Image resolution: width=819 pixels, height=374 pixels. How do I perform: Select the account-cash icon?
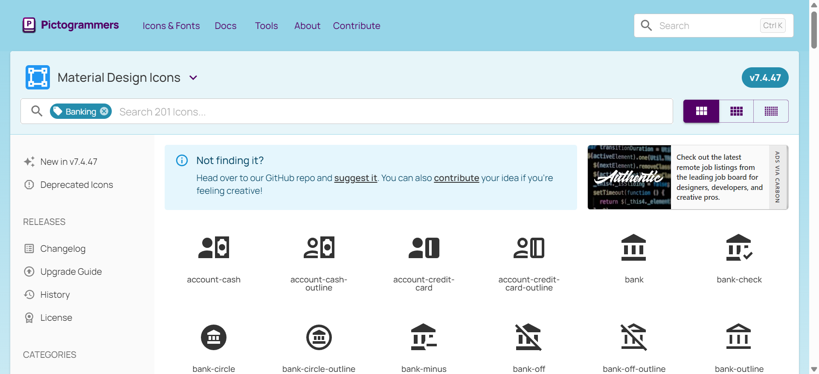214,248
